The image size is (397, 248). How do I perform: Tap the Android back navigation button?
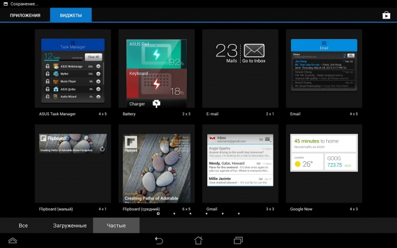pos(159,240)
